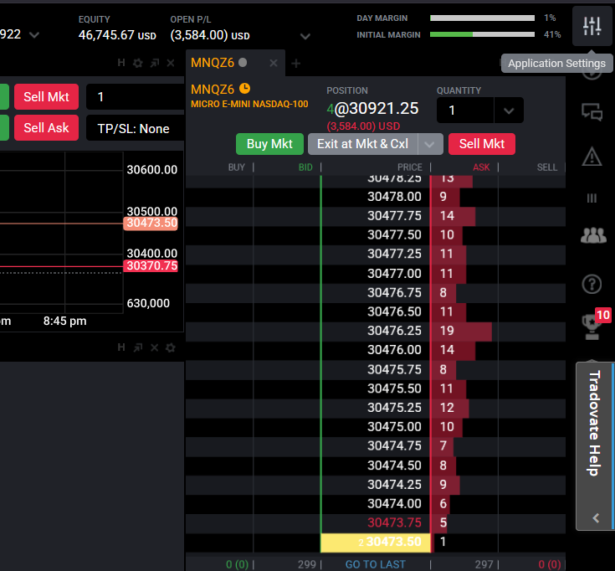Viewport: 615px width, 571px height.
Task: Collapse the Tradovate Help panel arrow
Action: (x=596, y=518)
